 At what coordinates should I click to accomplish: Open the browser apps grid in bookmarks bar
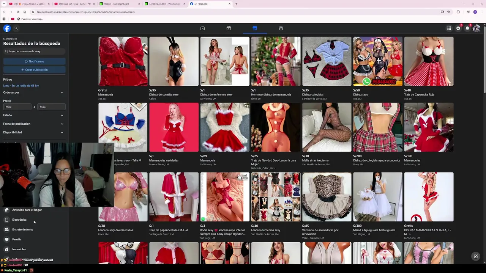click(x=4, y=19)
